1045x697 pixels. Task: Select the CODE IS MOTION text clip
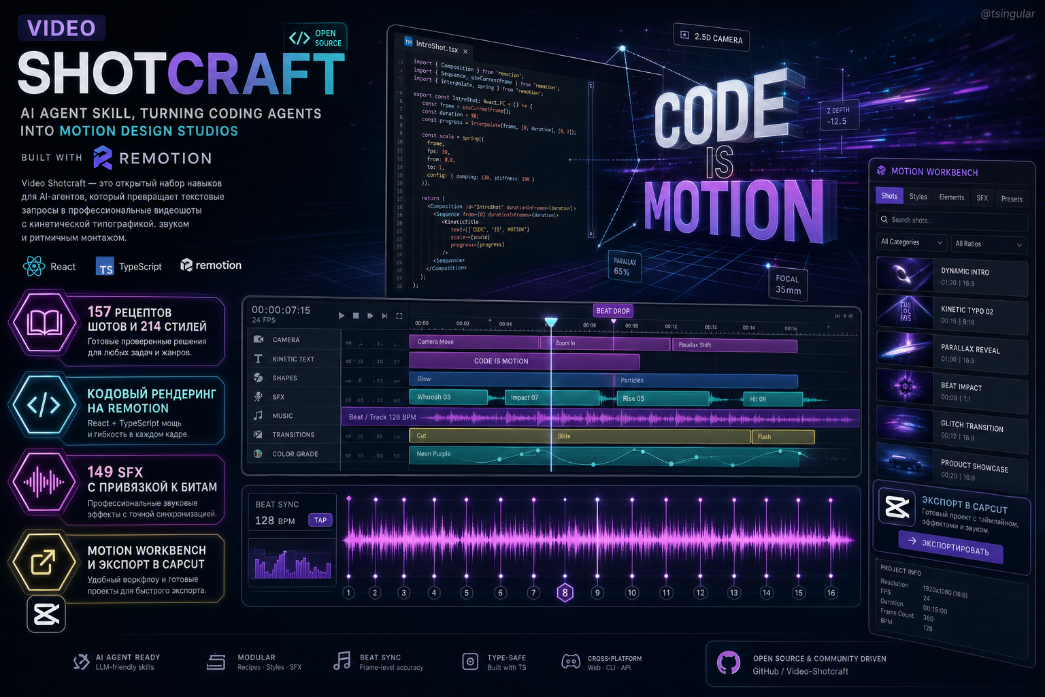pyautogui.click(x=524, y=361)
